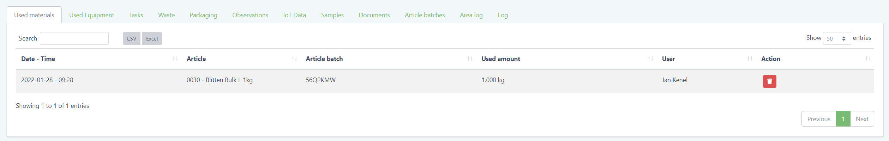
Task: Delete the Blüten Bulk material entry
Action: [769, 81]
